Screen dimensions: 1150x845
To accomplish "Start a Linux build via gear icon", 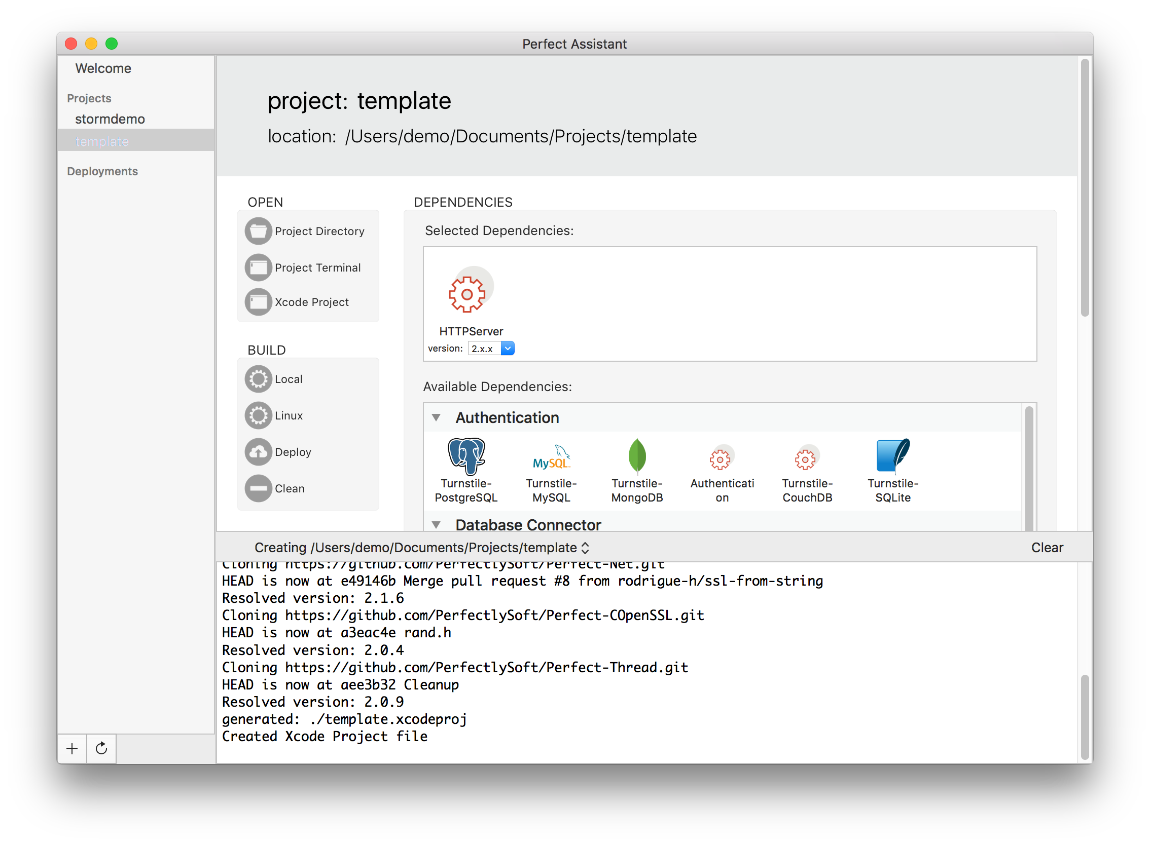I will 258,415.
